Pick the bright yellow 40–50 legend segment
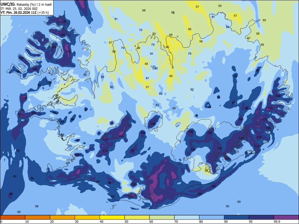Image resolution: width=299 pixels, height=224 pixels. click(112, 217)
